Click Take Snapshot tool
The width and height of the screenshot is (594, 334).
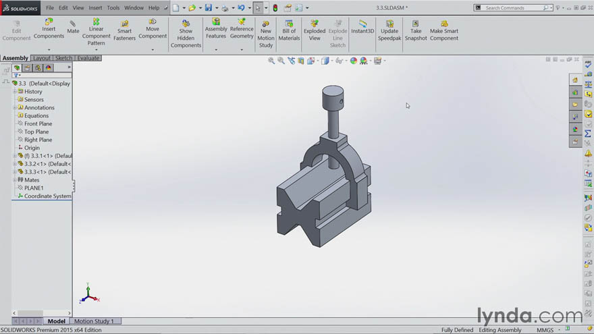click(x=416, y=30)
